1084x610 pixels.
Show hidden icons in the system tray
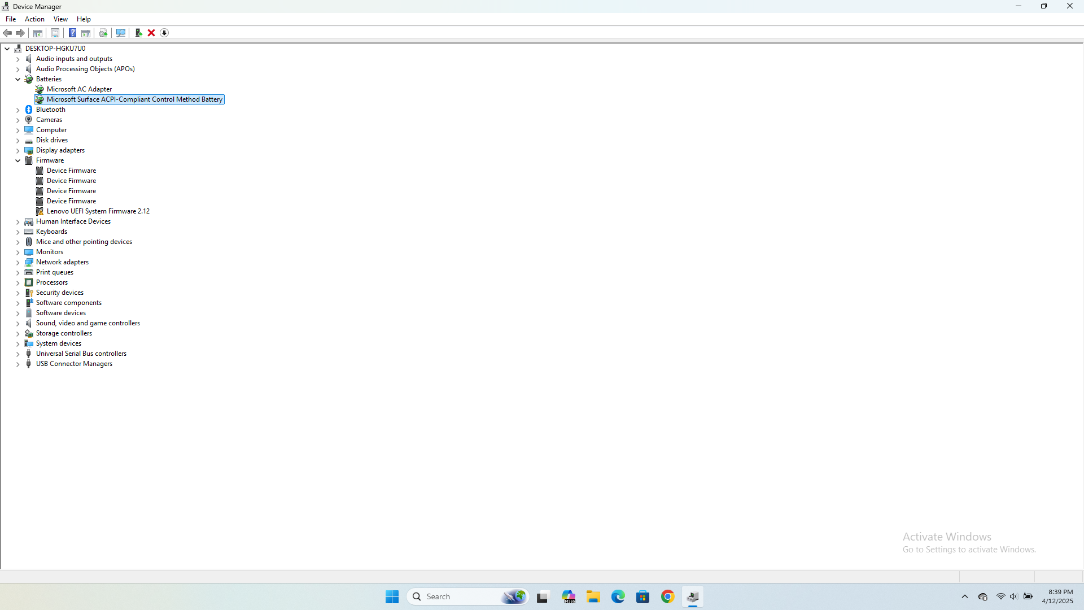coord(964,596)
